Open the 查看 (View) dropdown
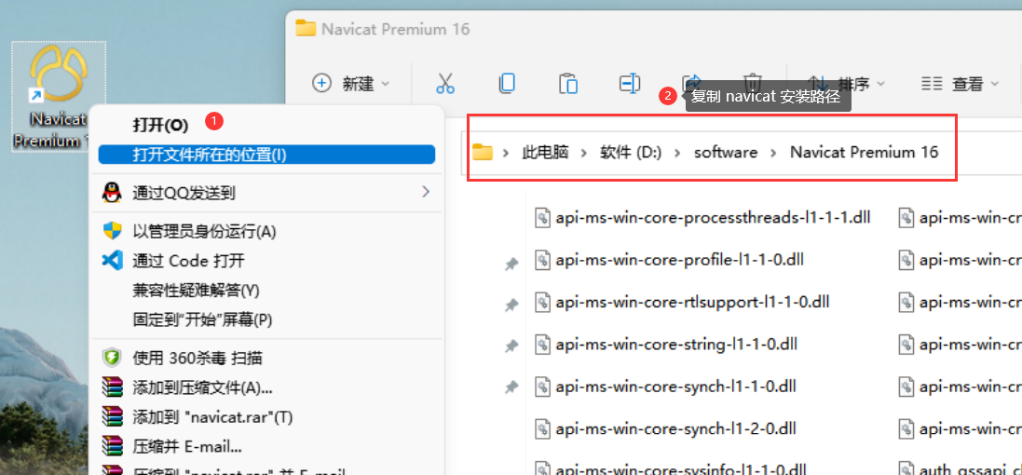This screenshot has width=1022, height=475. (x=961, y=84)
